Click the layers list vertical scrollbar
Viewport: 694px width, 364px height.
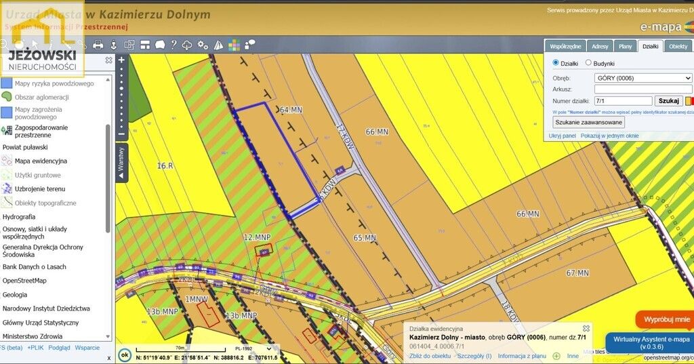click(x=107, y=177)
